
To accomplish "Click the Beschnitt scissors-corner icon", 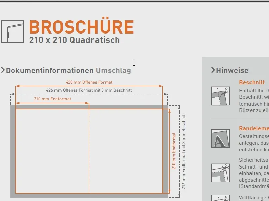I will [x=220, y=96].
